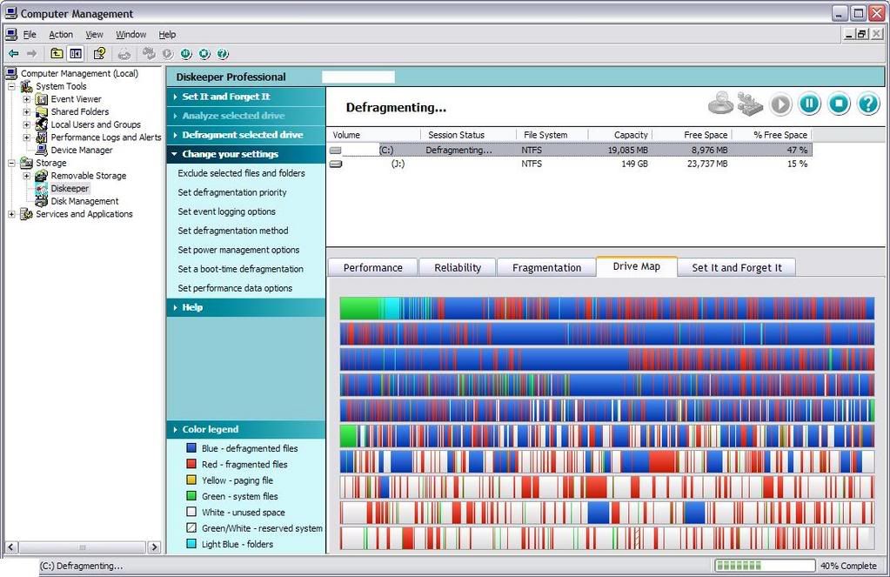Select Event Viewer in the tree
Image resolution: width=890 pixels, height=577 pixels.
coord(76,99)
